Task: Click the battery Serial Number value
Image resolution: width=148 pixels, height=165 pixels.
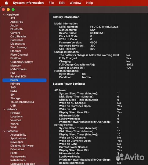Action: 104,27
